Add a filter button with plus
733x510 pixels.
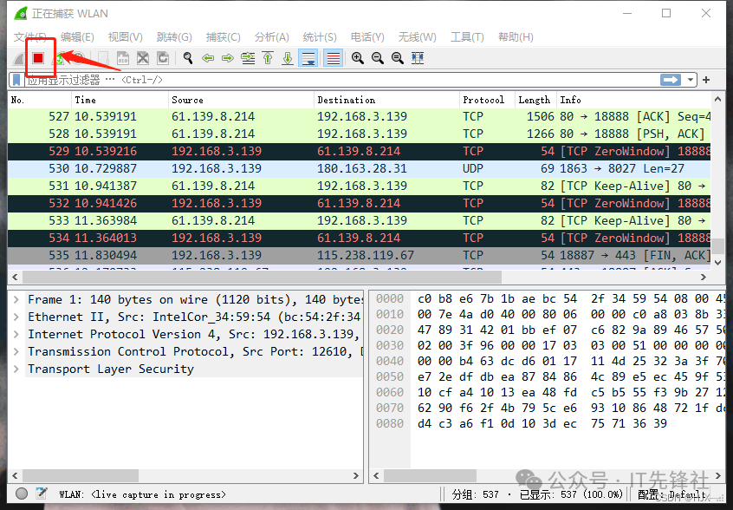click(x=706, y=80)
